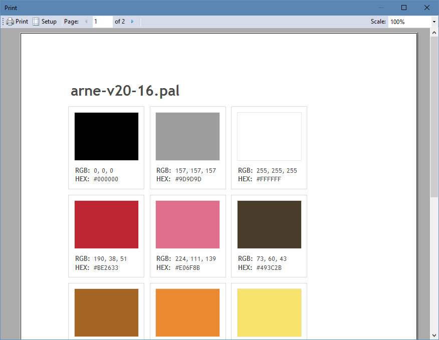Click the 'of 2' page count label
Viewport: 439px width, 340px height.
(120, 22)
